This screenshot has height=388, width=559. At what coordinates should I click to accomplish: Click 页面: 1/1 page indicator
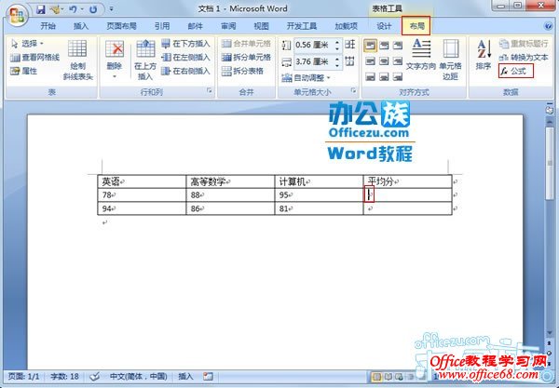click(x=23, y=376)
